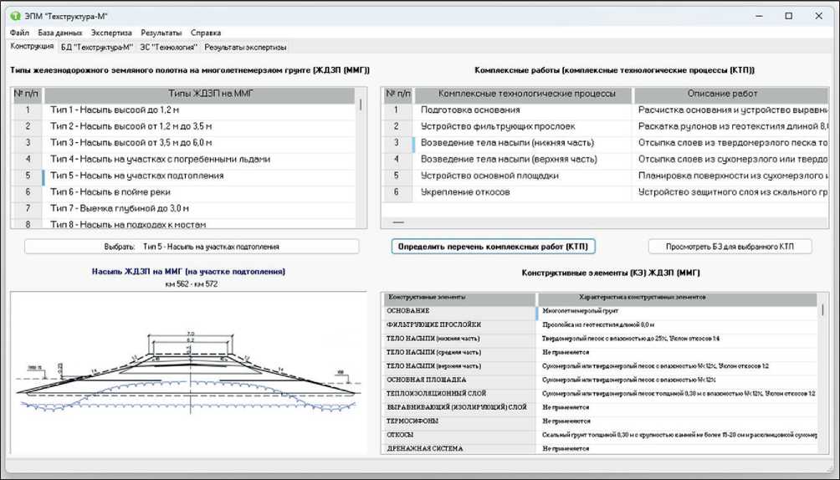Switch to БД "Техструктура-М" tab
Screen dimensions: 840x480
pyautogui.click(x=97, y=48)
